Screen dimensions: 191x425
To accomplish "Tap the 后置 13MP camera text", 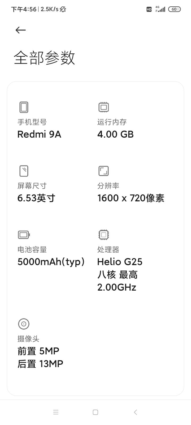I will 40,364.
